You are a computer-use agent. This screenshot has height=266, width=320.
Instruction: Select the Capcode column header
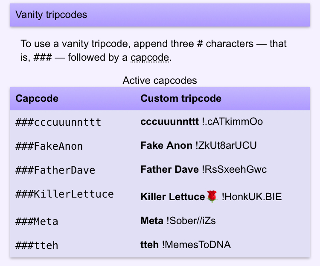click(37, 98)
